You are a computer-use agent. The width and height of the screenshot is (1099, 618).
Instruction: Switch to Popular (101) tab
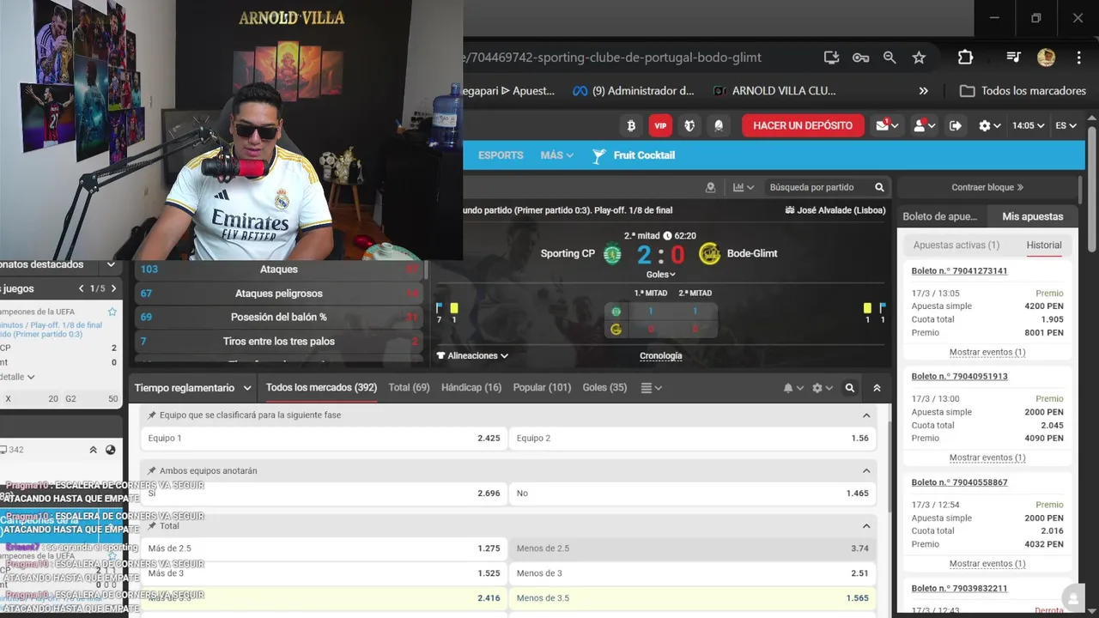(x=542, y=388)
